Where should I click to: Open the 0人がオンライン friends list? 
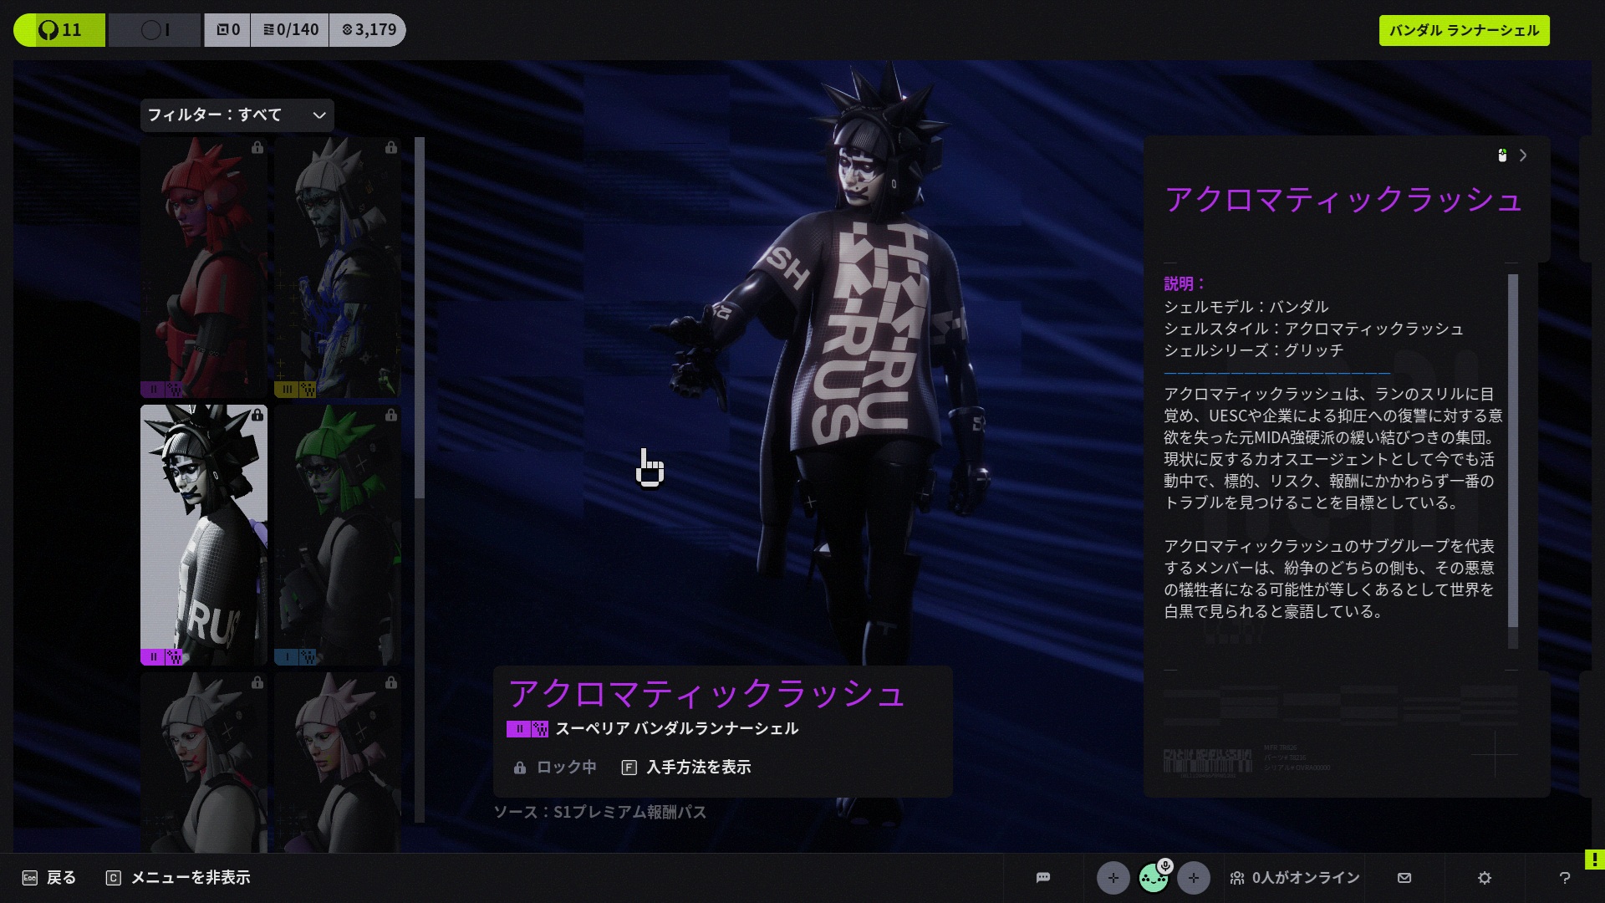[1295, 877]
